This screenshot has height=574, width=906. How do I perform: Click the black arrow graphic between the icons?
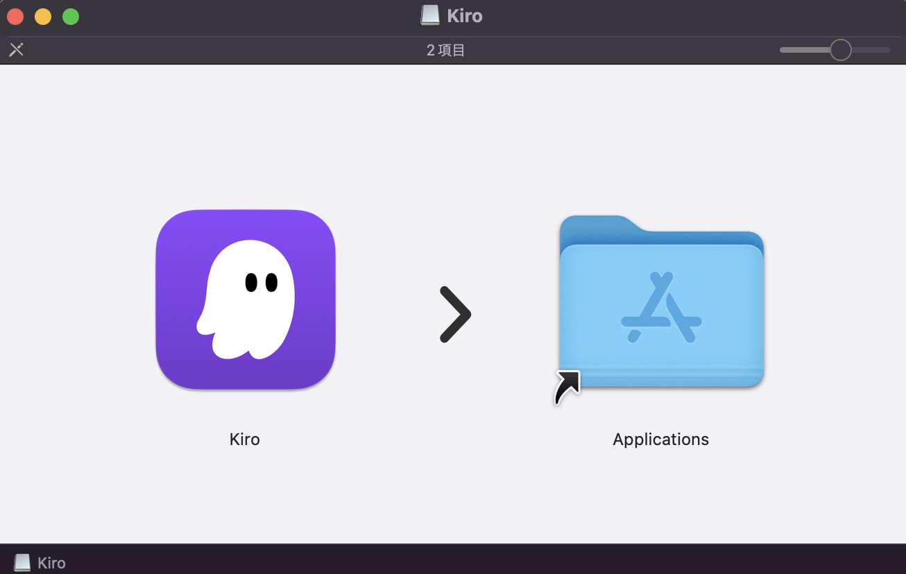pyautogui.click(x=454, y=314)
